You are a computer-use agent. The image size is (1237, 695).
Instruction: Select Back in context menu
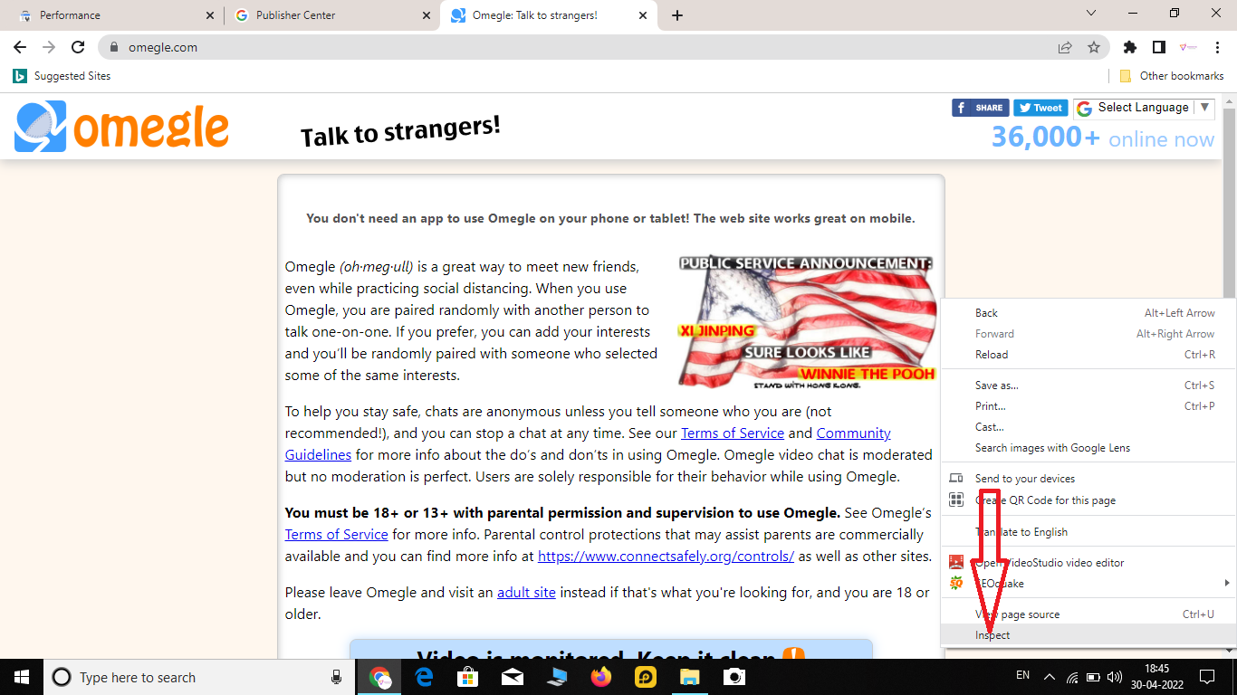point(1088,313)
